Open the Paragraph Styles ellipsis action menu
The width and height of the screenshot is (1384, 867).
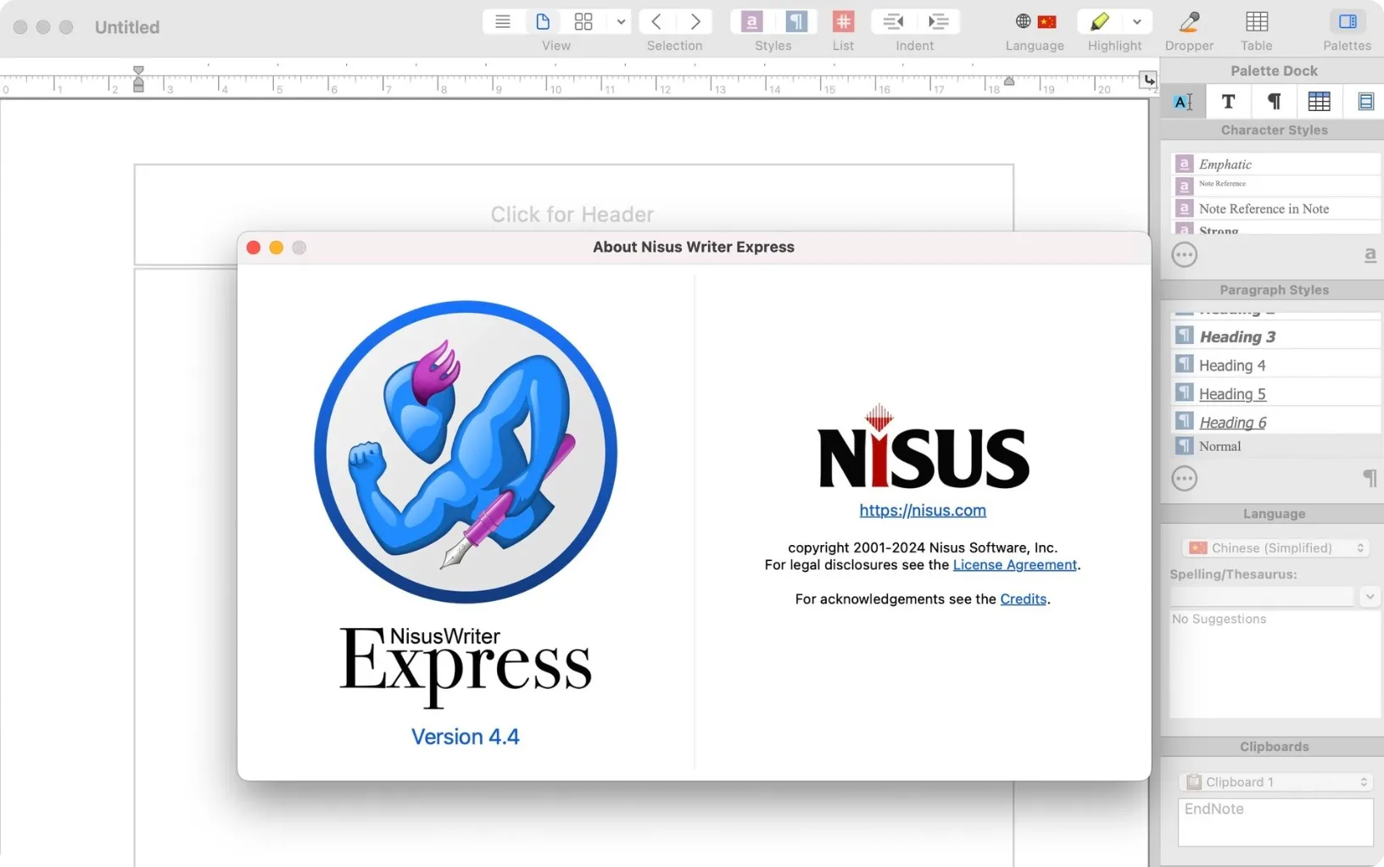[x=1184, y=478]
